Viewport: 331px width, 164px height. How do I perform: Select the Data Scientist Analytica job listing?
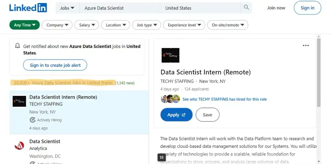(x=45, y=141)
